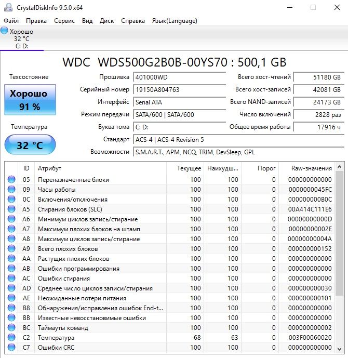The width and height of the screenshot is (348, 358).
Task: Click the Возможности field with S.M.A.R.T.
Action: [239, 152]
